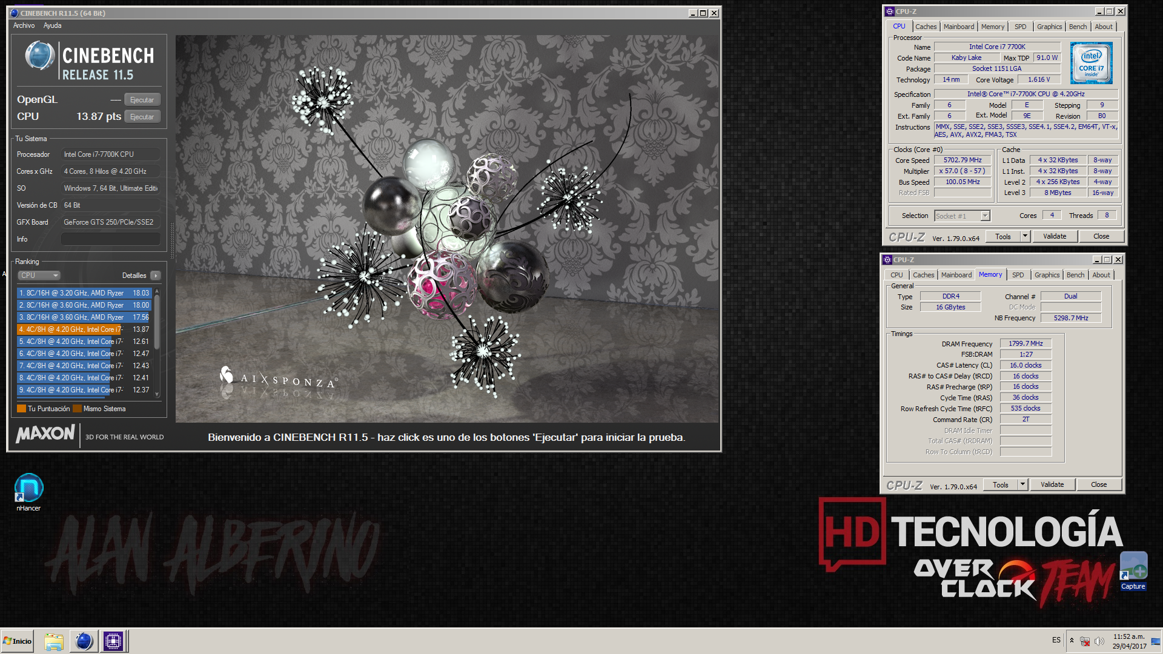Click the Cinebench logo sphere icon
This screenshot has height=654, width=1163.
click(x=39, y=56)
